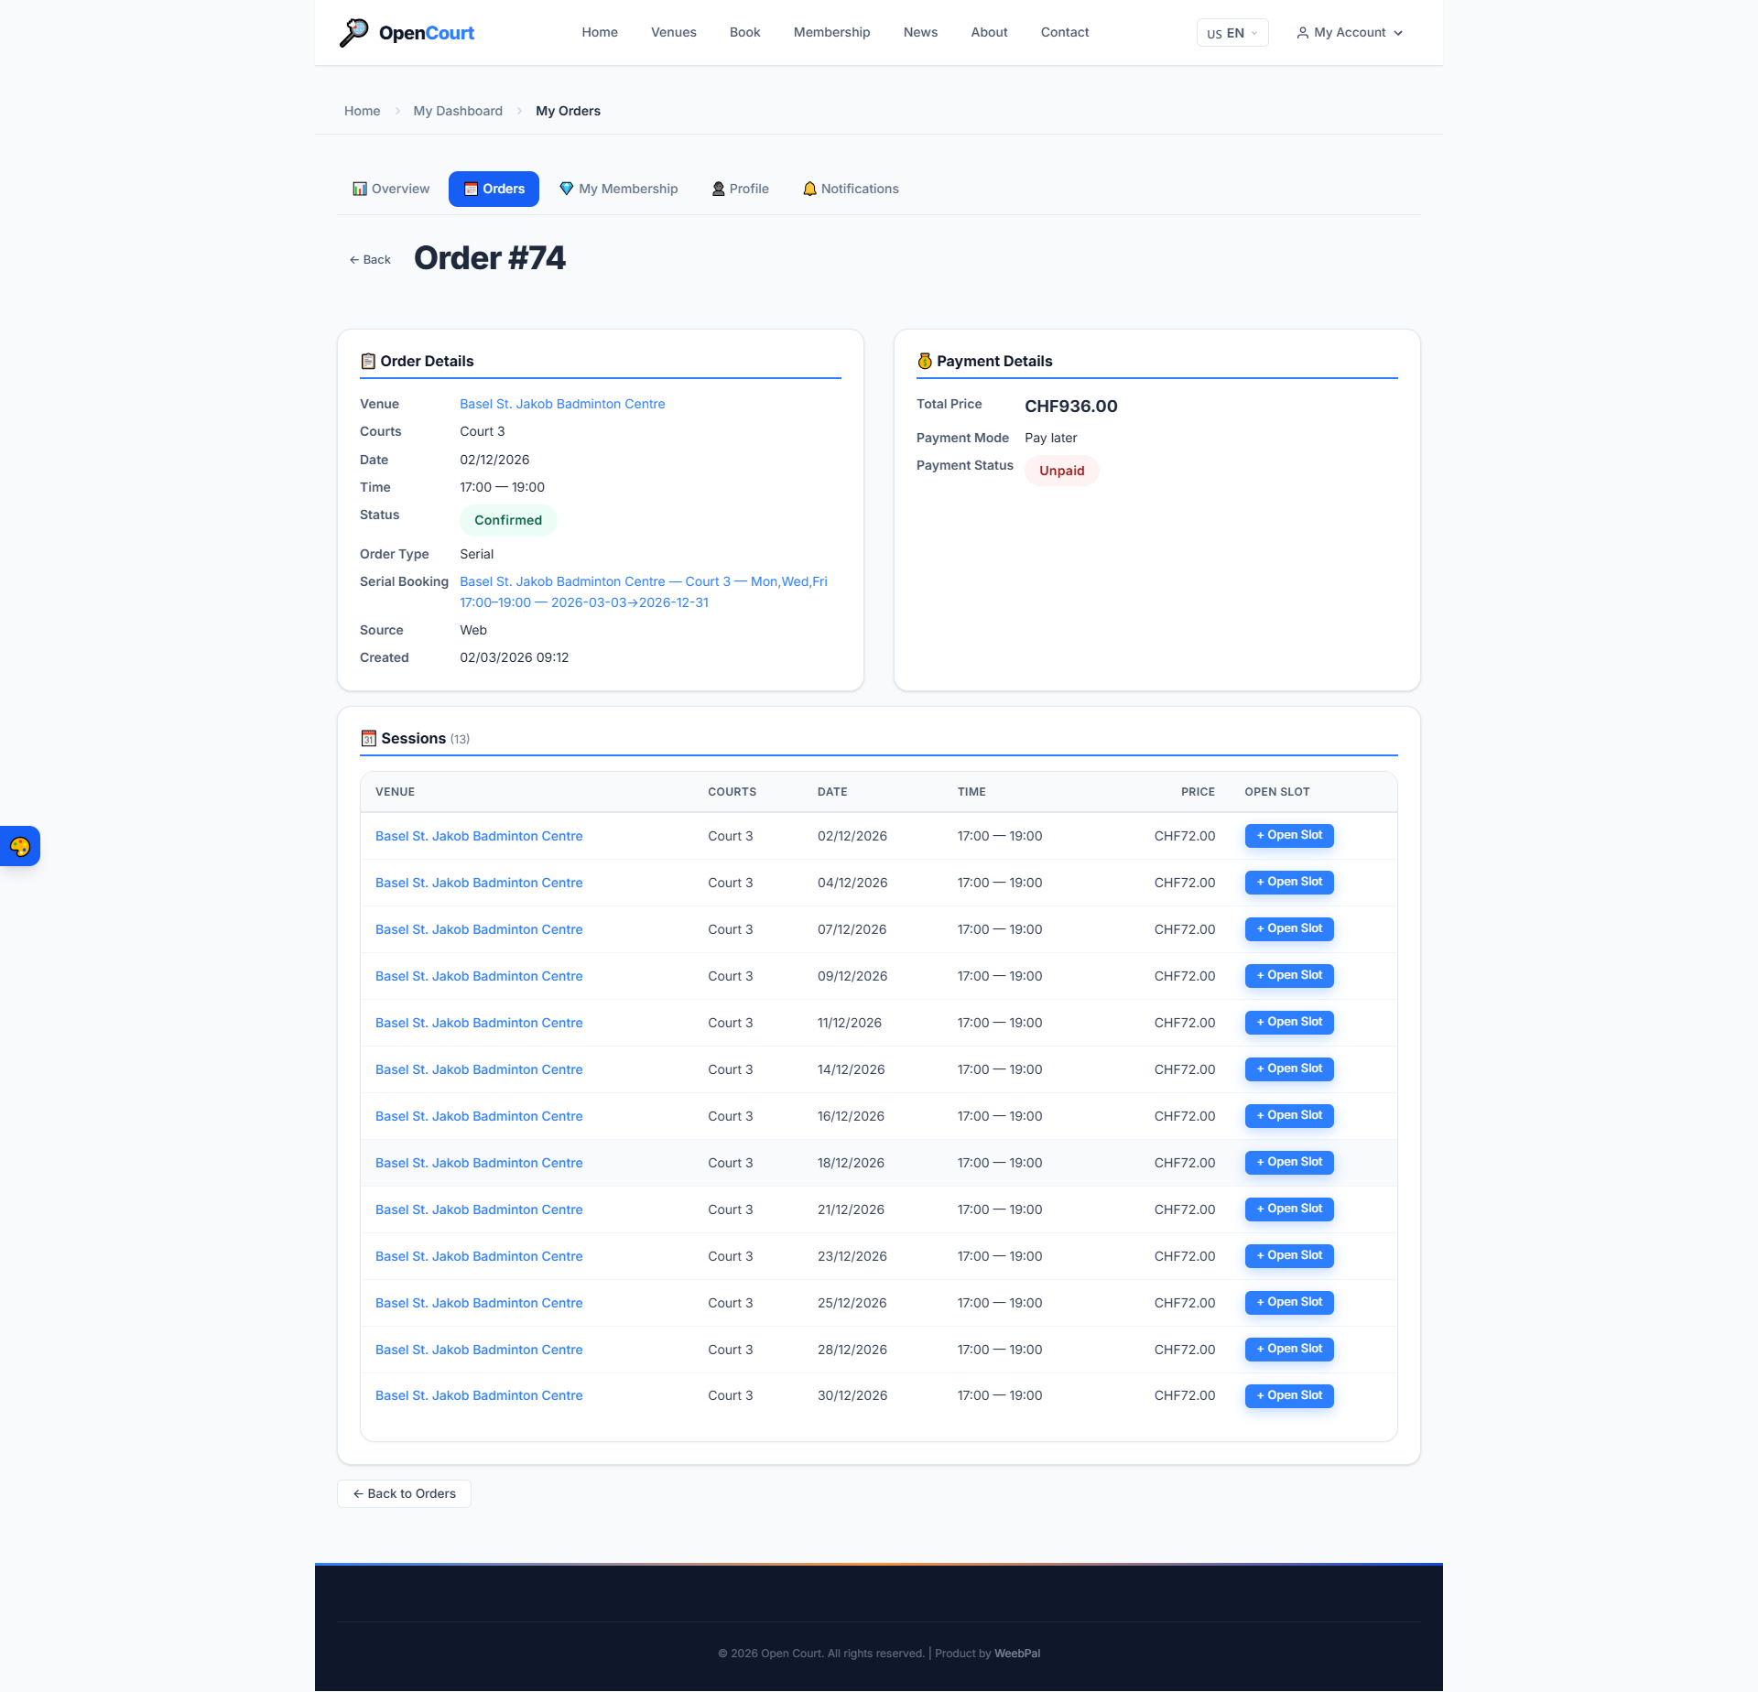
Task: Open the floating palette theme button
Action: (x=20, y=846)
